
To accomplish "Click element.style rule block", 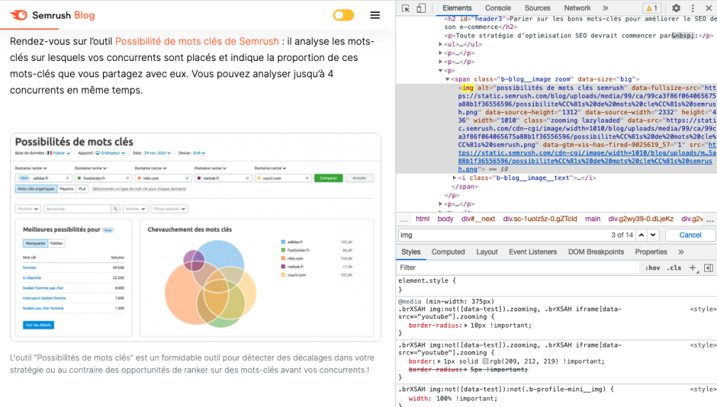I will click(x=556, y=285).
